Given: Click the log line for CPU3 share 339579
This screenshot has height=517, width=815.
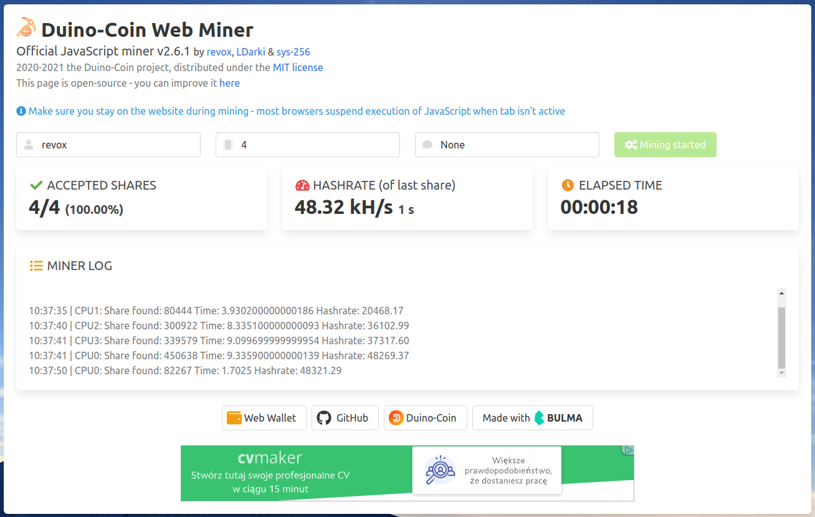Looking at the screenshot, I should coord(219,341).
